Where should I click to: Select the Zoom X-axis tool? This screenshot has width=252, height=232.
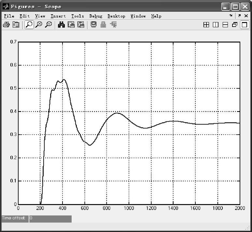click(39, 25)
